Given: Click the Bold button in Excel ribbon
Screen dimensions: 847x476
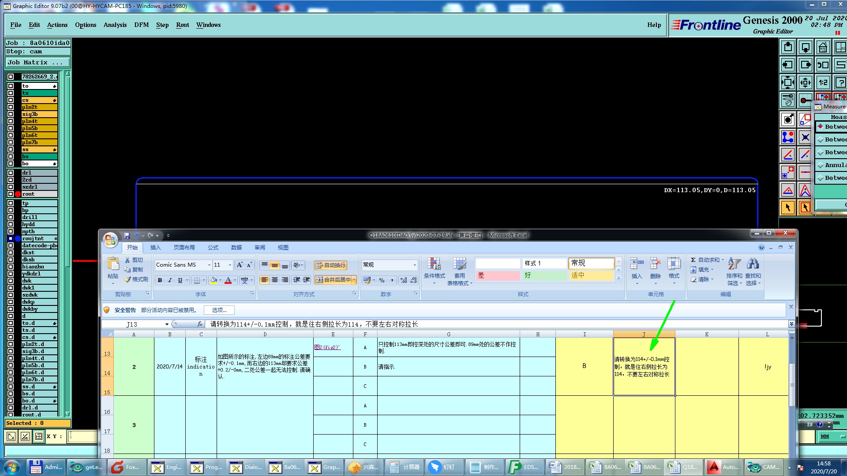Looking at the screenshot, I should [160, 280].
